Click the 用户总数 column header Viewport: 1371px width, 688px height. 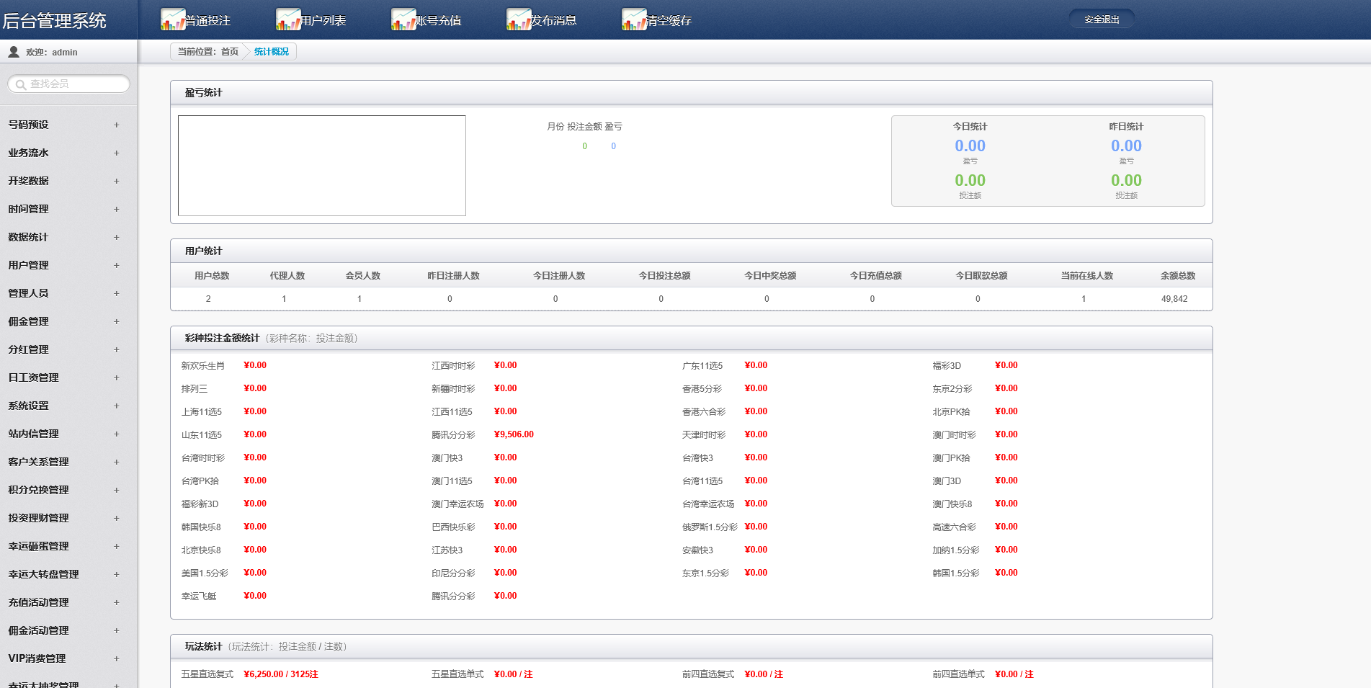pyautogui.click(x=212, y=276)
